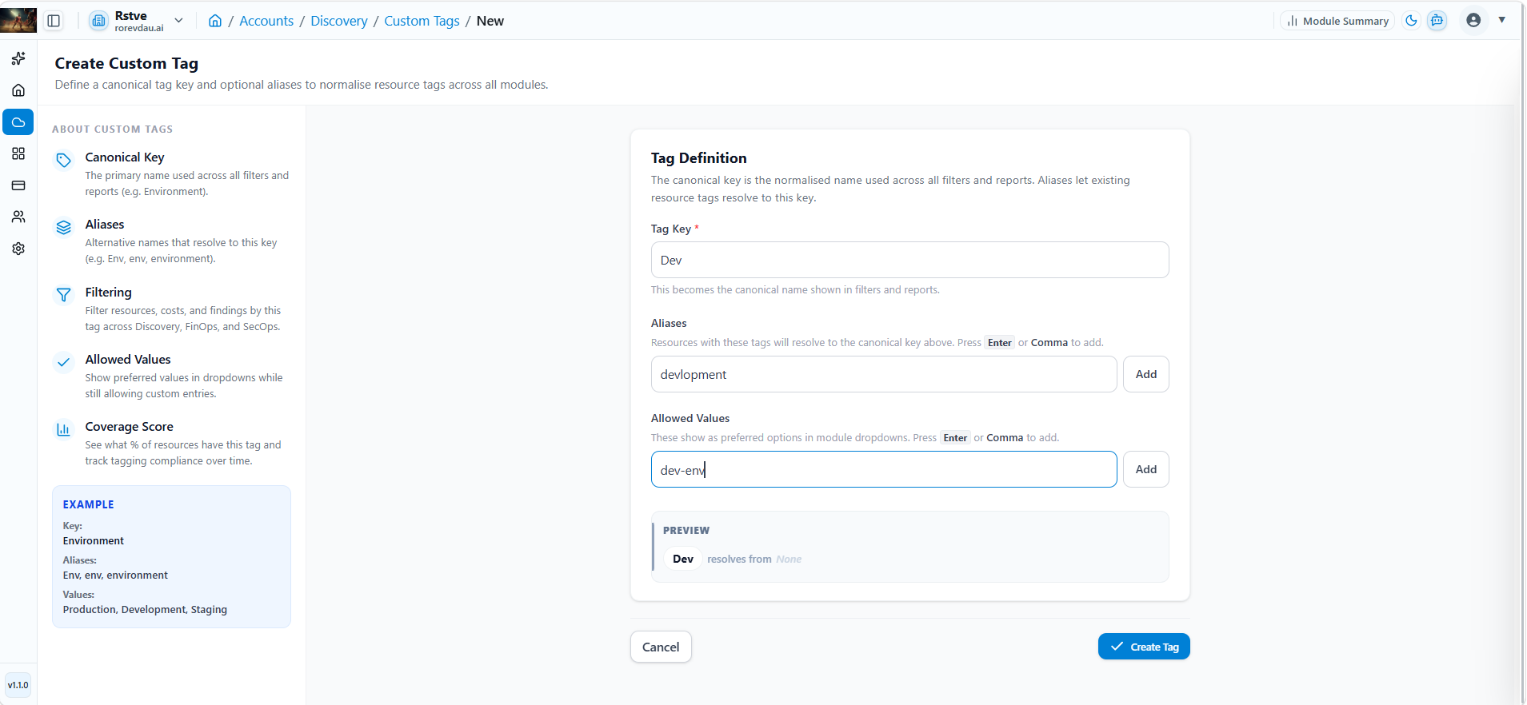
Task: Cancel creating the custom tag
Action: [661, 647]
